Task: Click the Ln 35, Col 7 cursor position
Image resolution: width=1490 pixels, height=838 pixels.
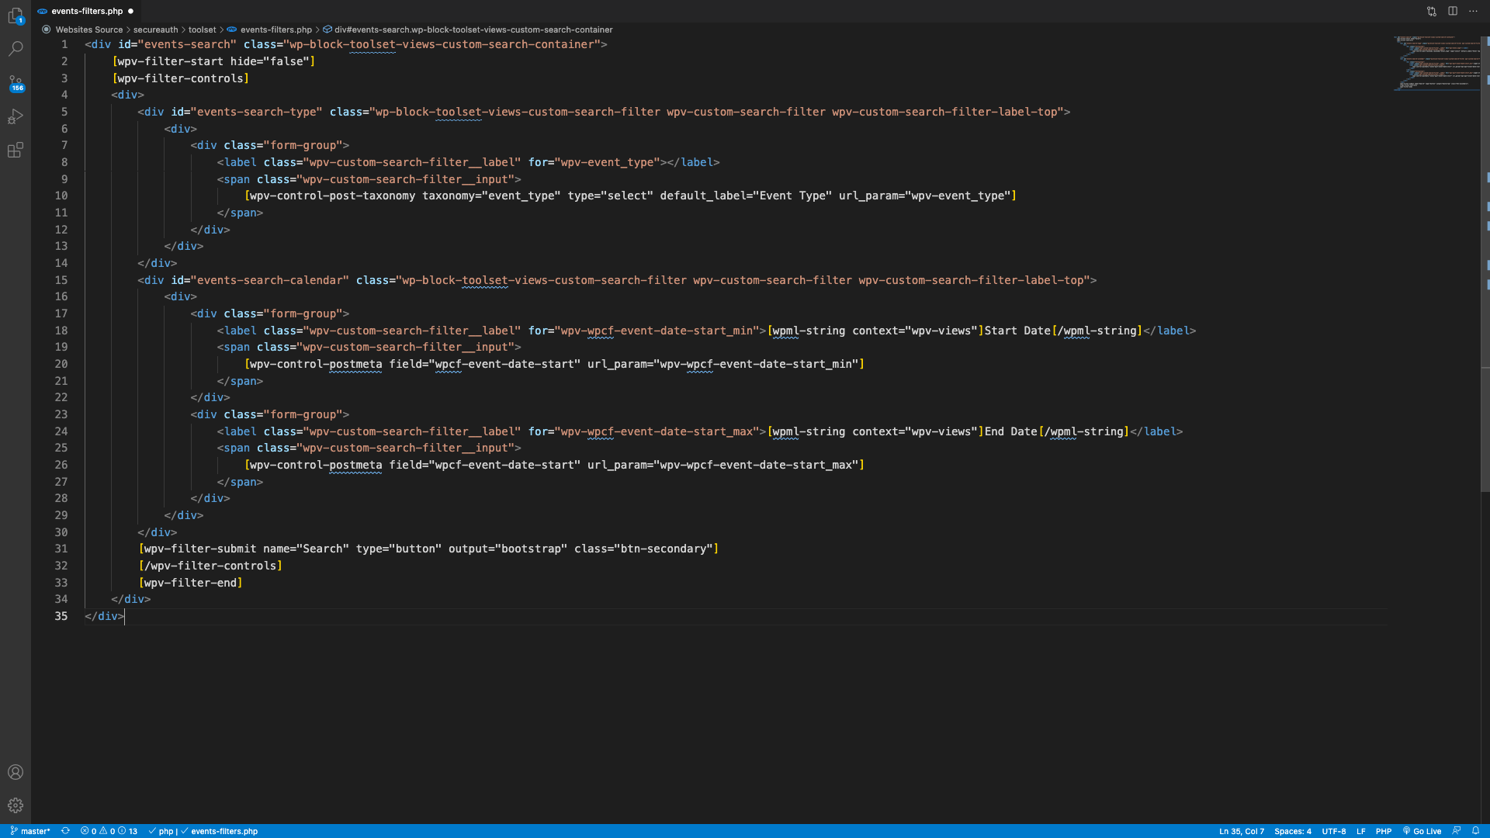Action: point(1241,831)
